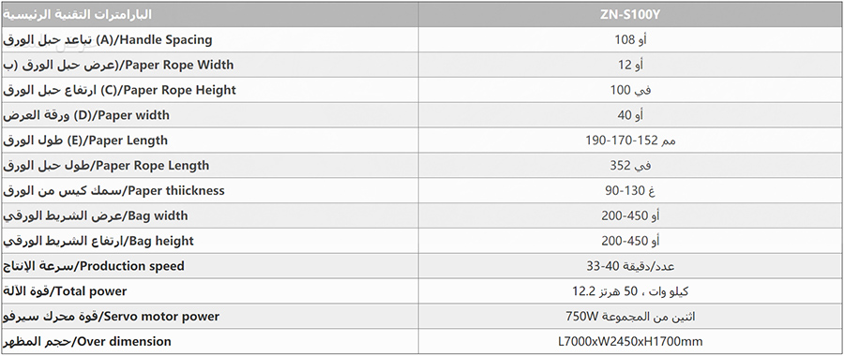This screenshot has height=356, width=844.
Task: Select the Paper thiickness row label
Action: [x=113, y=191]
